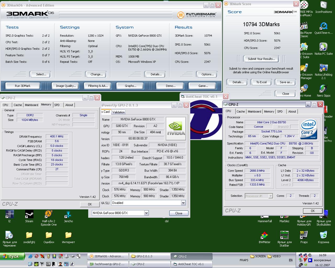The height and width of the screenshot is (268, 335).
Task: Open Nero Sipps desktop icon
Action: click(x=323, y=91)
